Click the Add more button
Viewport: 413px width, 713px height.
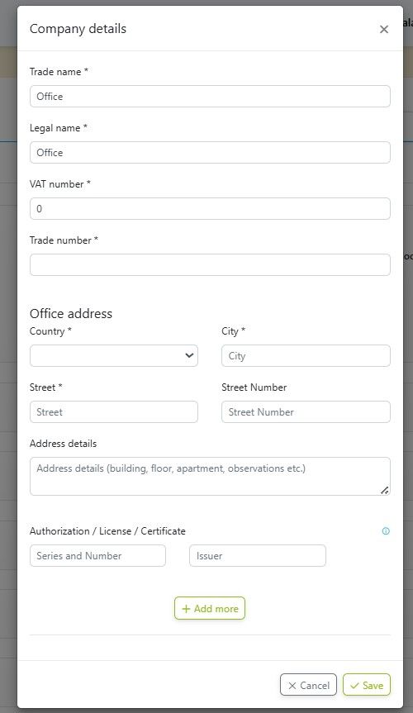pyautogui.click(x=210, y=608)
